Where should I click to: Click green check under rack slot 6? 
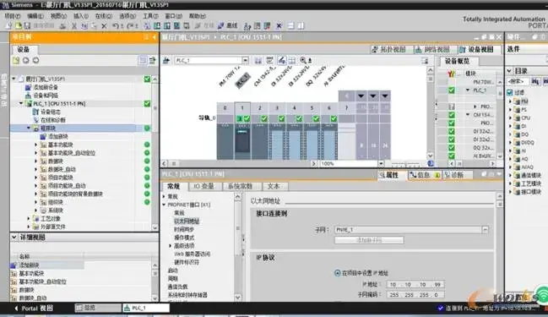pos(334,119)
